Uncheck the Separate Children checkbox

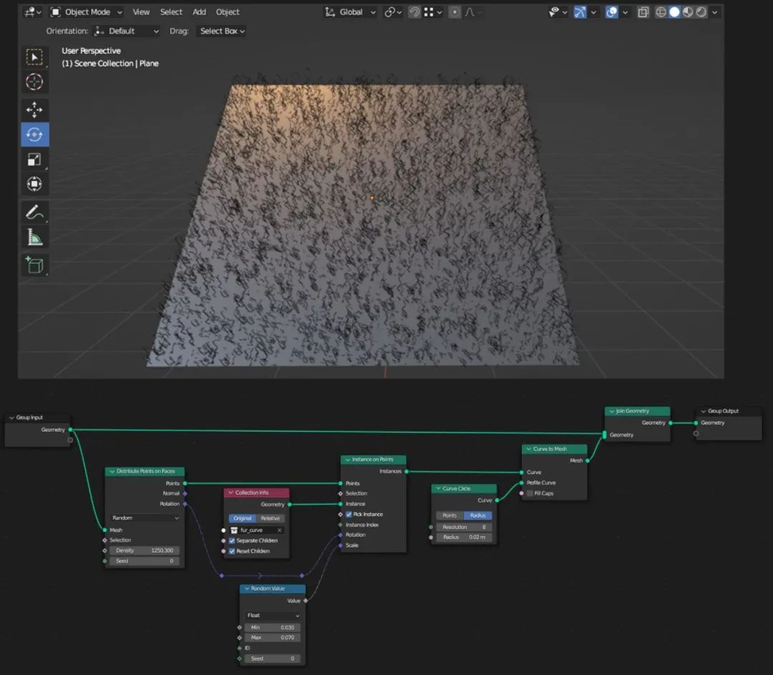coord(232,540)
